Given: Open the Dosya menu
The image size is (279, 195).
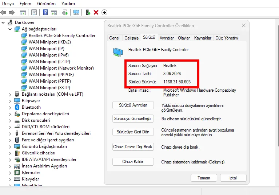Looking at the screenshot, I should click(8, 4).
